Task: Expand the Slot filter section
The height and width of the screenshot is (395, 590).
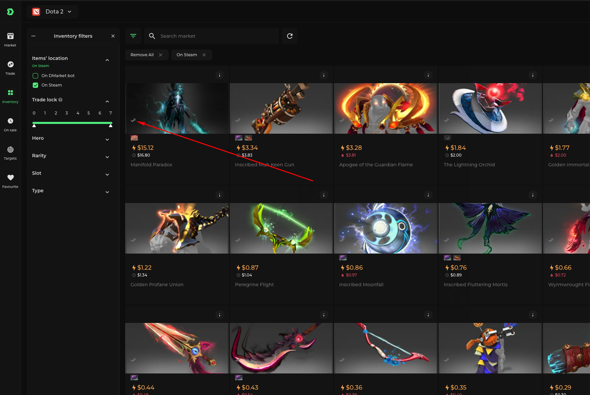Action: 107,174
